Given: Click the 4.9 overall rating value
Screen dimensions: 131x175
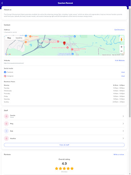Looking at the screenshot, I should pos(64,164).
